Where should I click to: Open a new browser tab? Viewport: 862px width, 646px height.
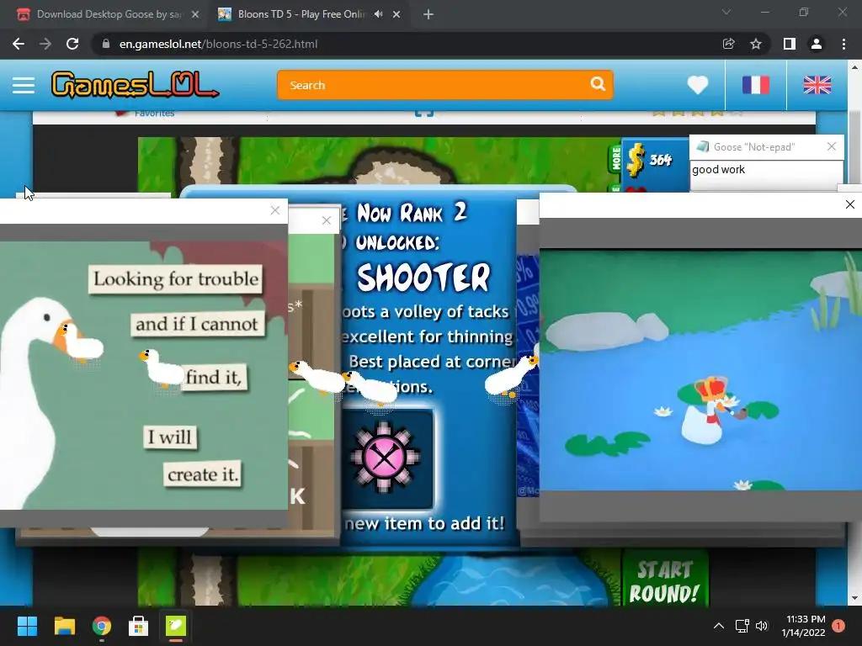[428, 14]
